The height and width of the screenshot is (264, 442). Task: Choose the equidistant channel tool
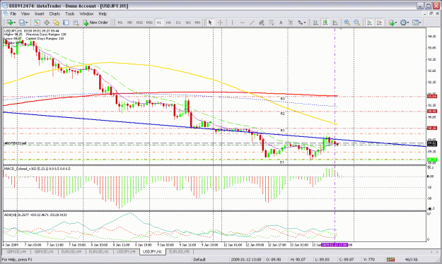[261, 23]
